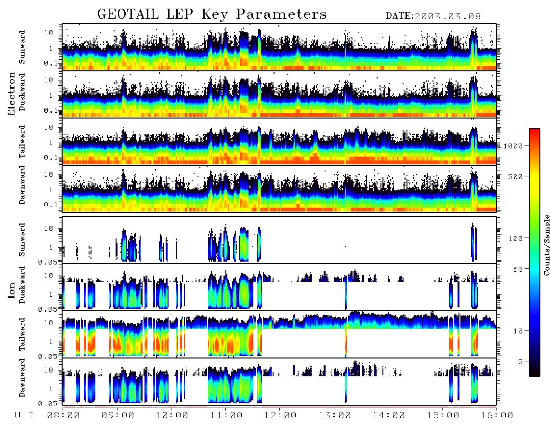Click the 100 colorbar tick value

point(515,238)
